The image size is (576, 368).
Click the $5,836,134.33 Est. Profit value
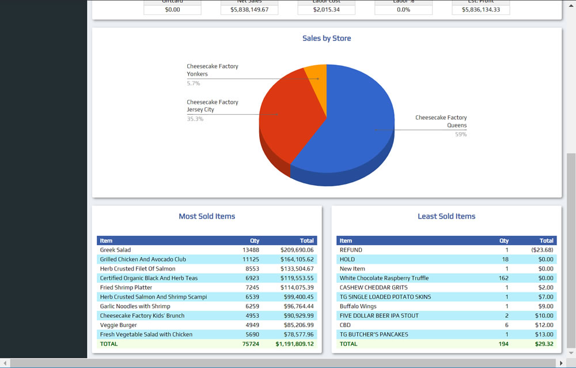[x=481, y=10]
